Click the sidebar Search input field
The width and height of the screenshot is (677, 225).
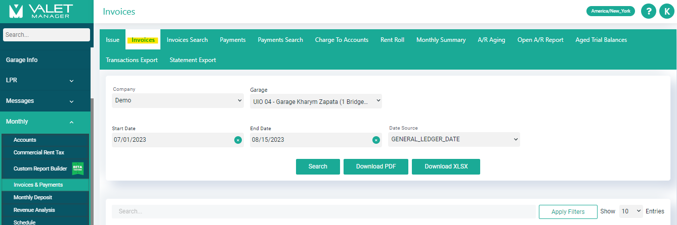(x=46, y=35)
